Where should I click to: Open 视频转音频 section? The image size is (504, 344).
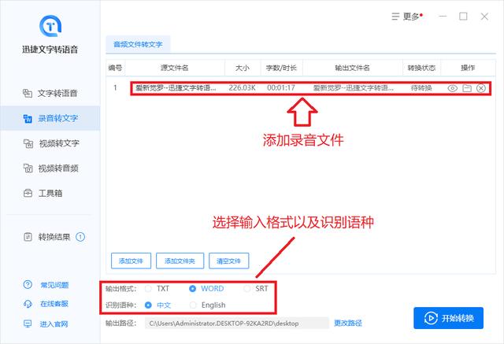(x=50, y=168)
